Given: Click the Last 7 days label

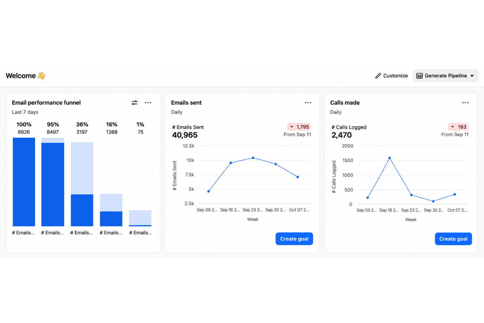Looking at the screenshot, I should (25, 112).
